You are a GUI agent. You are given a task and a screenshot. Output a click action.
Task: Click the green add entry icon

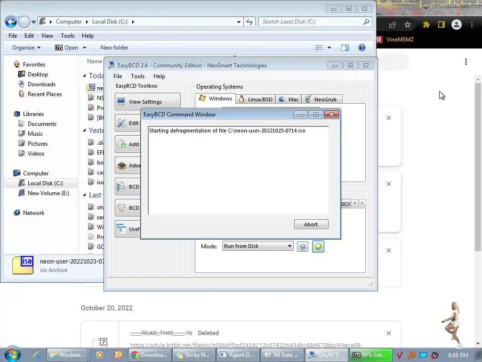click(318, 246)
